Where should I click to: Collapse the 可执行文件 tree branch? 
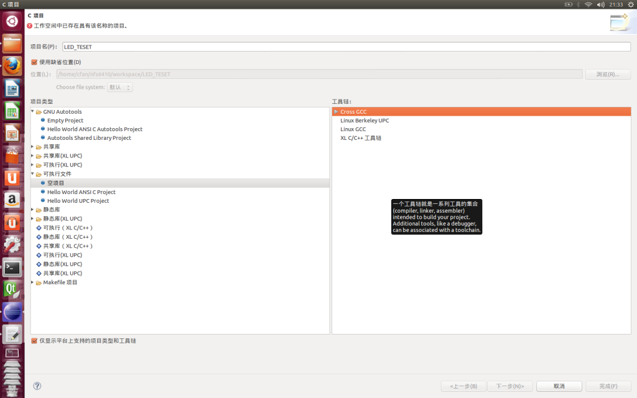pyautogui.click(x=32, y=174)
